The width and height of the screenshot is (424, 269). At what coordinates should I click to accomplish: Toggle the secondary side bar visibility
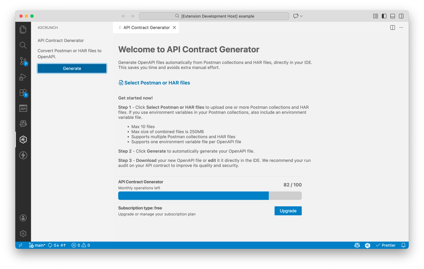pos(401,16)
